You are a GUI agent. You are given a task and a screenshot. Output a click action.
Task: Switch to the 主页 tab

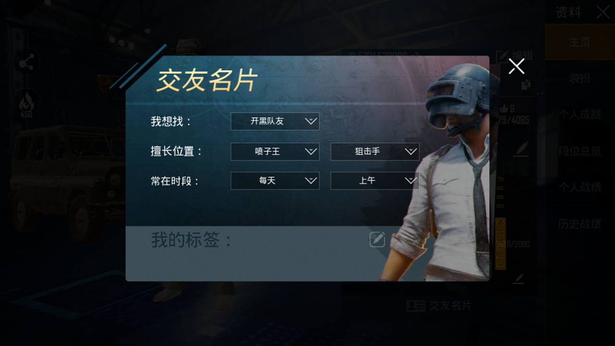[x=580, y=42]
